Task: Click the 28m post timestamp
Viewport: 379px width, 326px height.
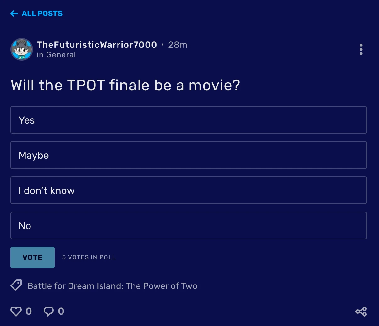Action: click(x=178, y=45)
